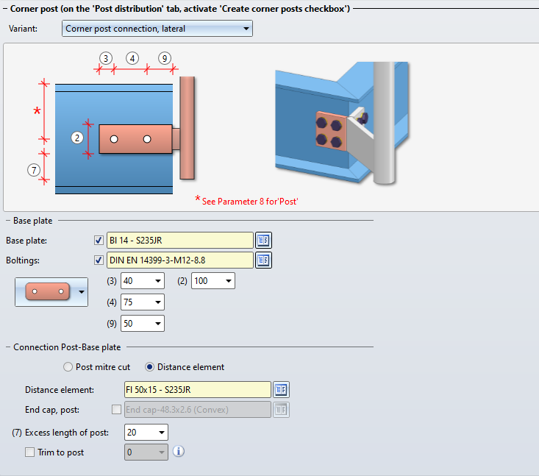Click the Base plate field Bl 14 - S235JR
The height and width of the screenshot is (476, 539).
(x=180, y=240)
